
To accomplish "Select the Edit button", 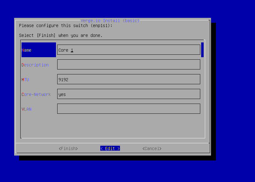I will pos(110,148).
